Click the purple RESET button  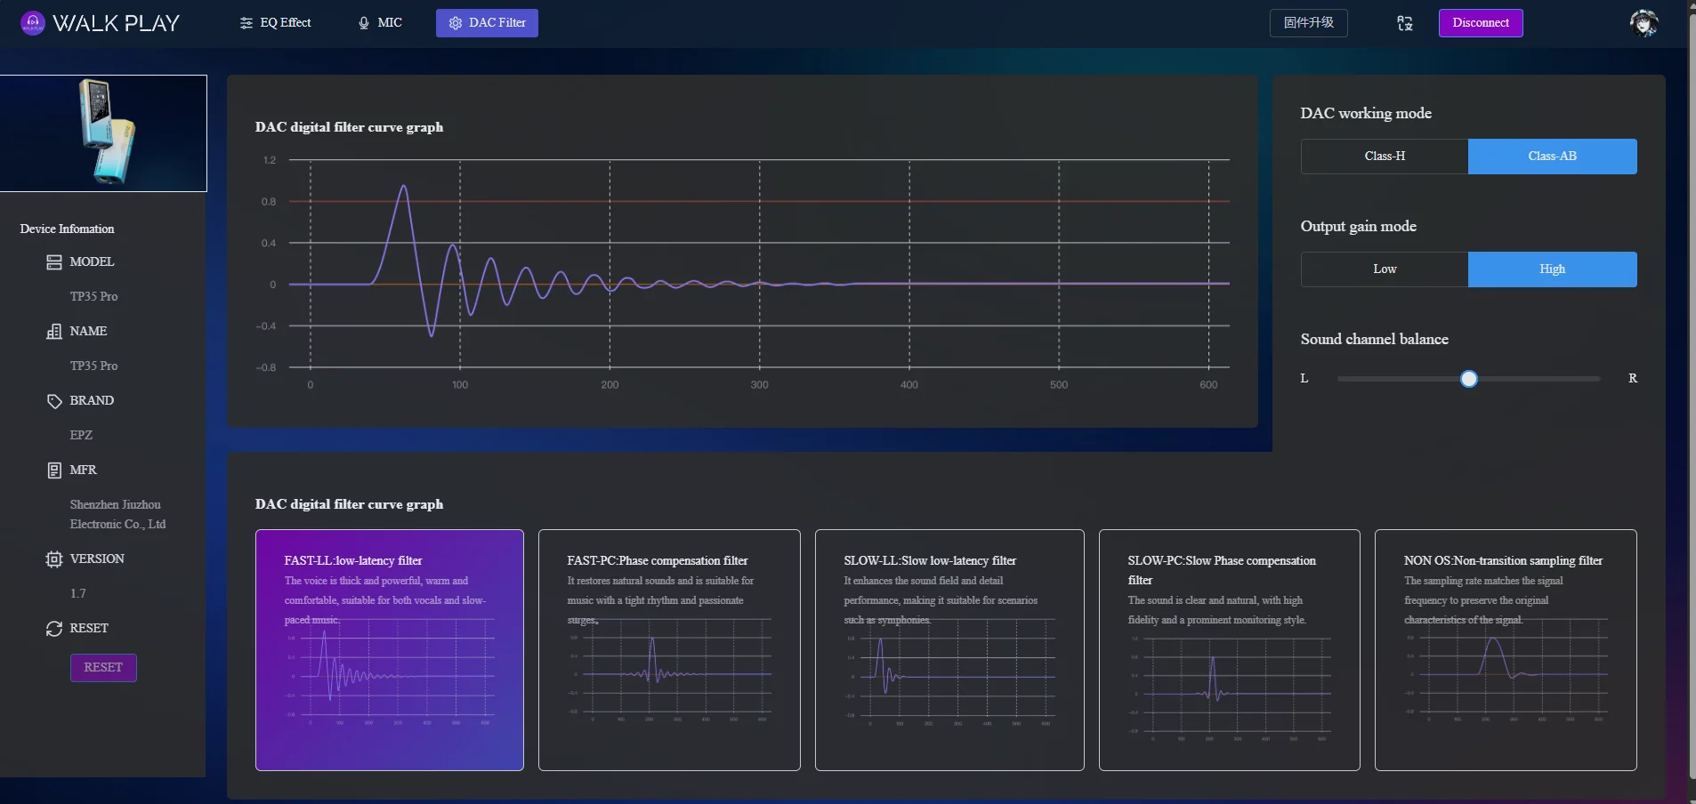coord(103,668)
